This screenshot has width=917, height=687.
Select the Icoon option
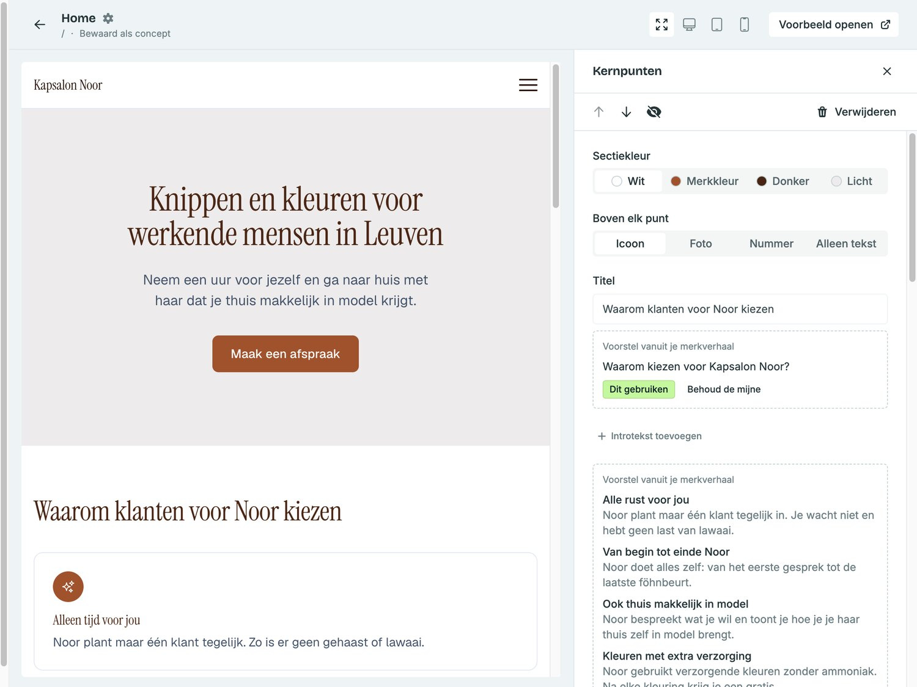630,244
